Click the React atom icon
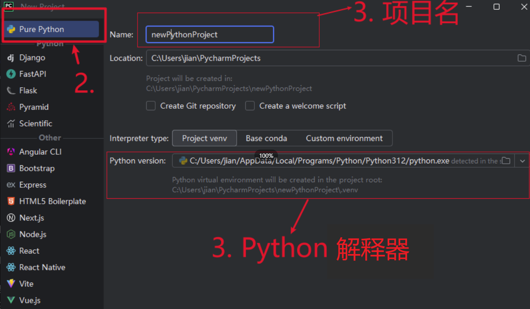The height and width of the screenshot is (309, 530). [x=11, y=251]
